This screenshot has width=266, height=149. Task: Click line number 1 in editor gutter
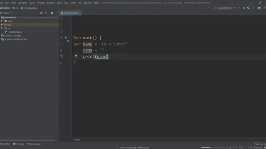click(61, 19)
